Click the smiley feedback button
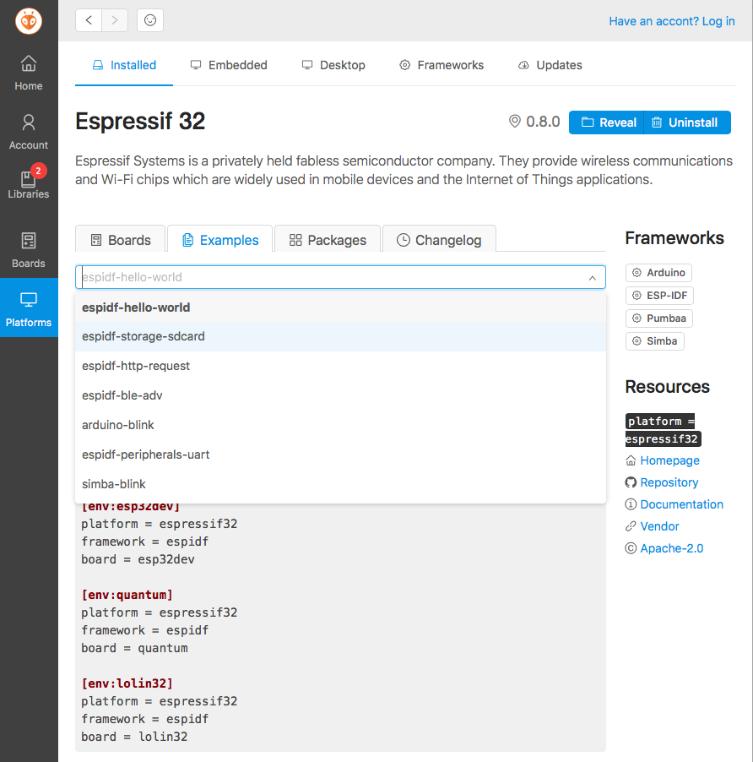Image resolution: width=753 pixels, height=762 pixels. [x=150, y=20]
